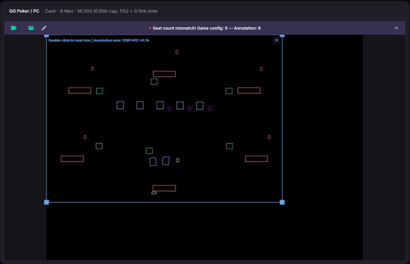
Task: Click the green video camera icon
Action: (x=14, y=28)
